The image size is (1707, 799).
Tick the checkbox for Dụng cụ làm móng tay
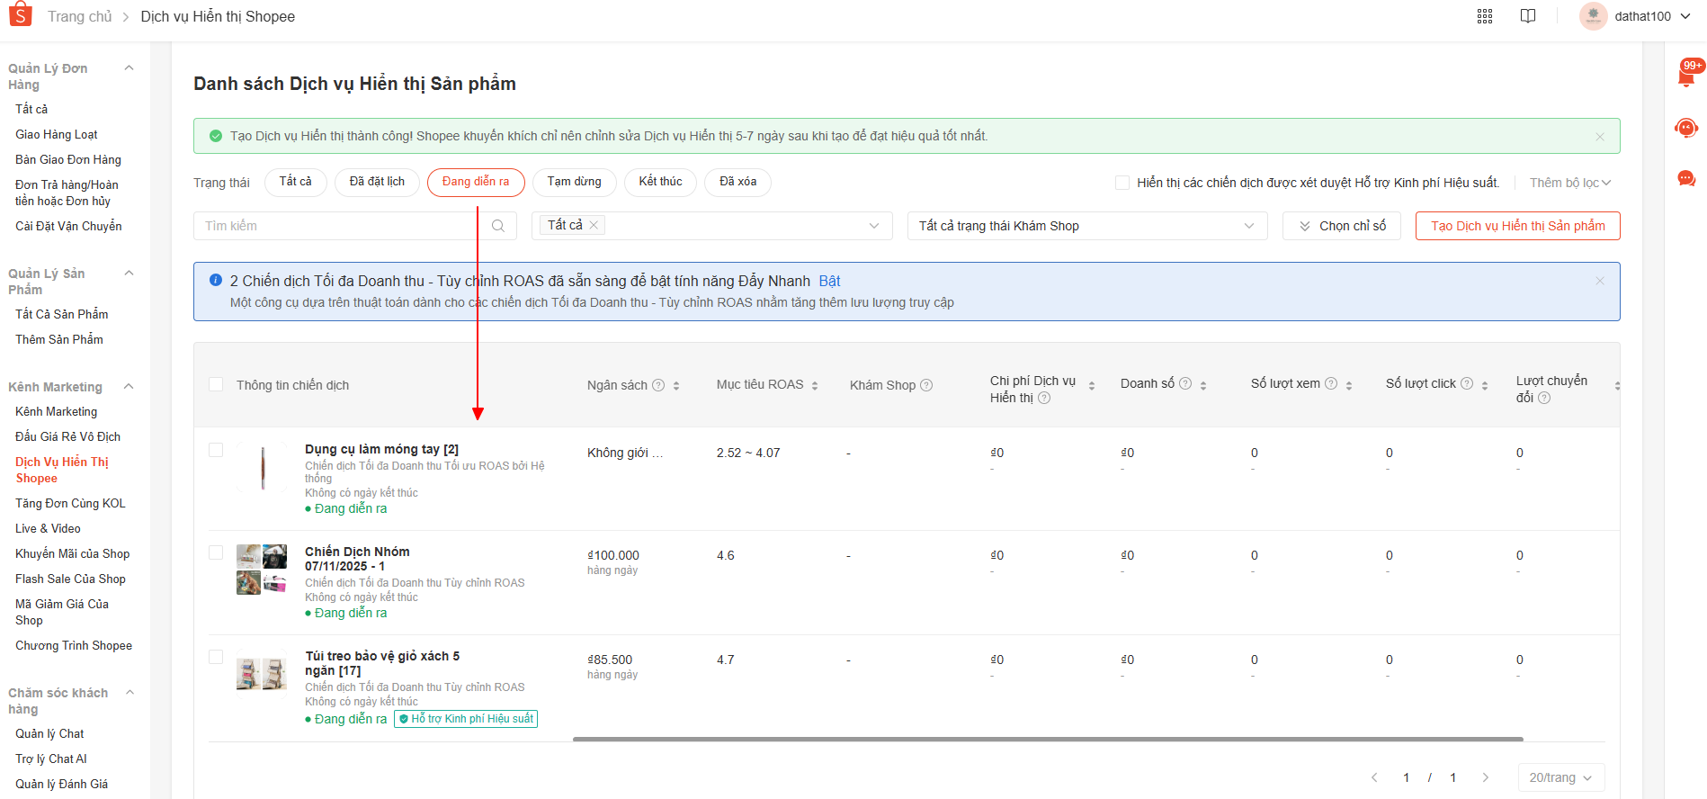(x=216, y=450)
